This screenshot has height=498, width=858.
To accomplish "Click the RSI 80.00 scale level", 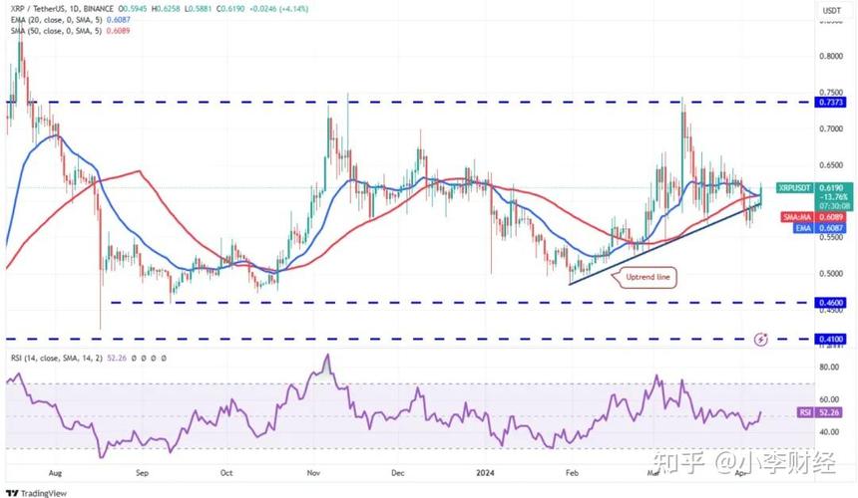I will coord(830,367).
